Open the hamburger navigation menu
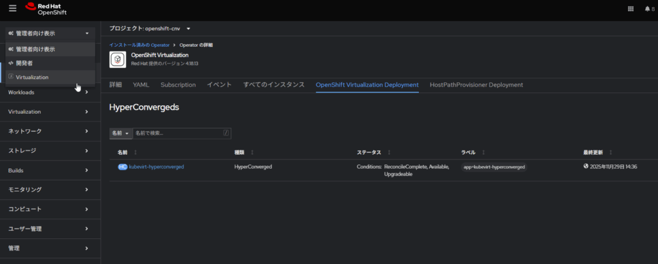Viewport: 658px width, 264px height. 13,8
